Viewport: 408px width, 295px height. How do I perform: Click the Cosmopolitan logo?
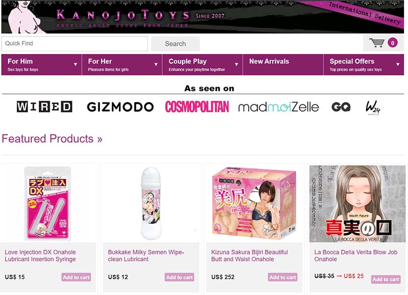coord(197,106)
